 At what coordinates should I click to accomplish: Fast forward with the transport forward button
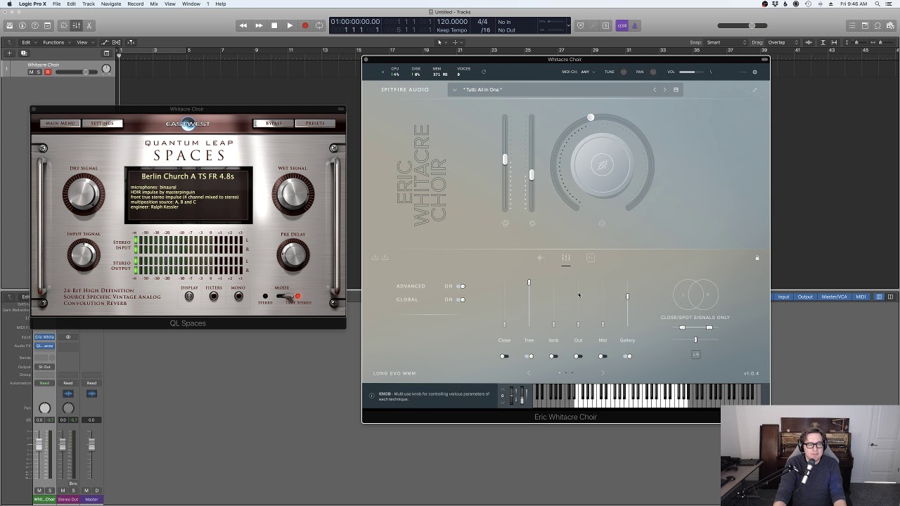pyautogui.click(x=259, y=26)
